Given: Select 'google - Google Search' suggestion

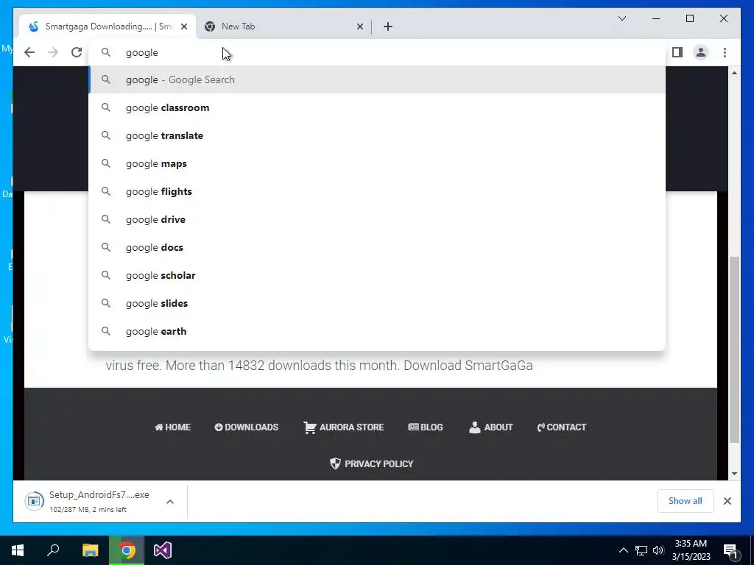Looking at the screenshot, I should pos(377,79).
